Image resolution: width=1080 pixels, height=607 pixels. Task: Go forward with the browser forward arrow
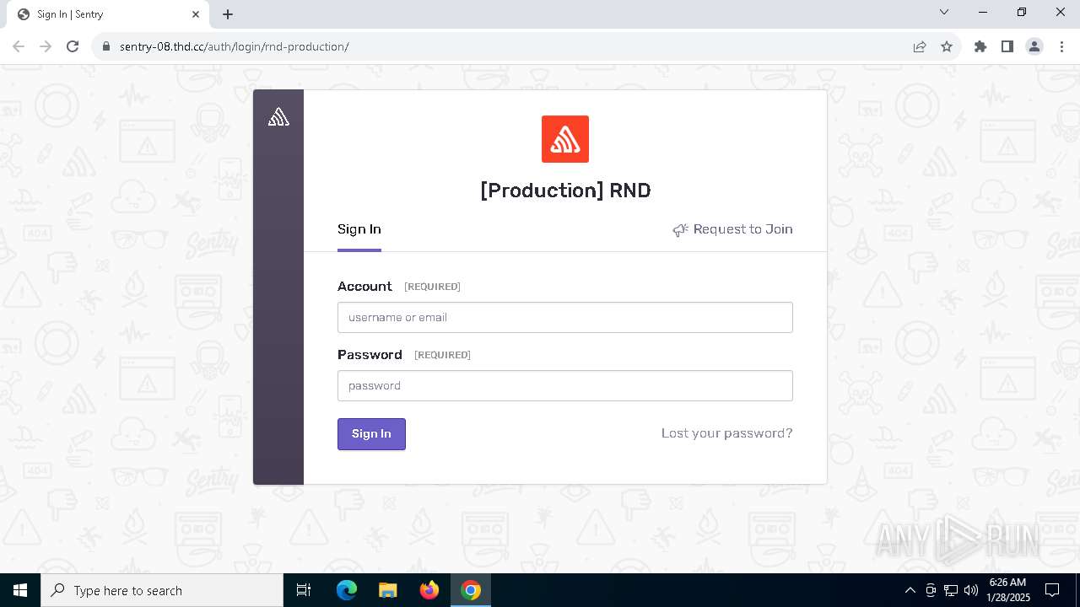pyautogui.click(x=46, y=46)
